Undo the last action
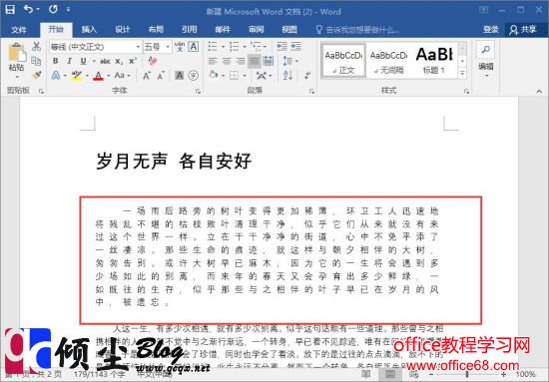 pos(28,9)
